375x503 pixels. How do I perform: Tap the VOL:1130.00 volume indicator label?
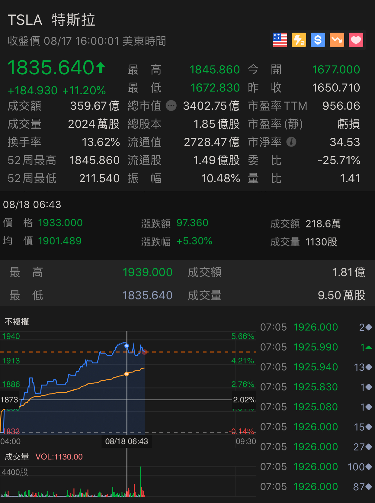(x=59, y=456)
